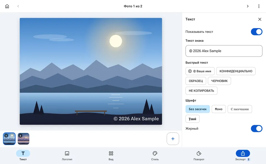
Task: Select the second photo thumbnail
Action: (x=23, y=139)
